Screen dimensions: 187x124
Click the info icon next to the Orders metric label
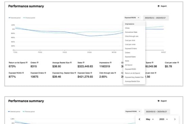pyautogui.click(x=38, y=62)
